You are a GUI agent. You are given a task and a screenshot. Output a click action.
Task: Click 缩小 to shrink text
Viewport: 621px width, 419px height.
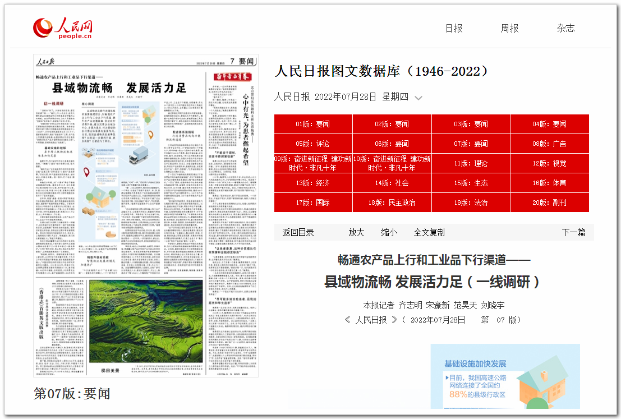(389, 232)
